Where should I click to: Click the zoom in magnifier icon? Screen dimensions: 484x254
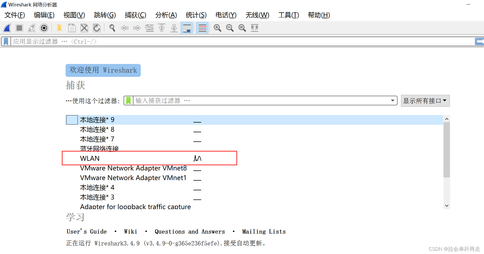pos(218,28)
